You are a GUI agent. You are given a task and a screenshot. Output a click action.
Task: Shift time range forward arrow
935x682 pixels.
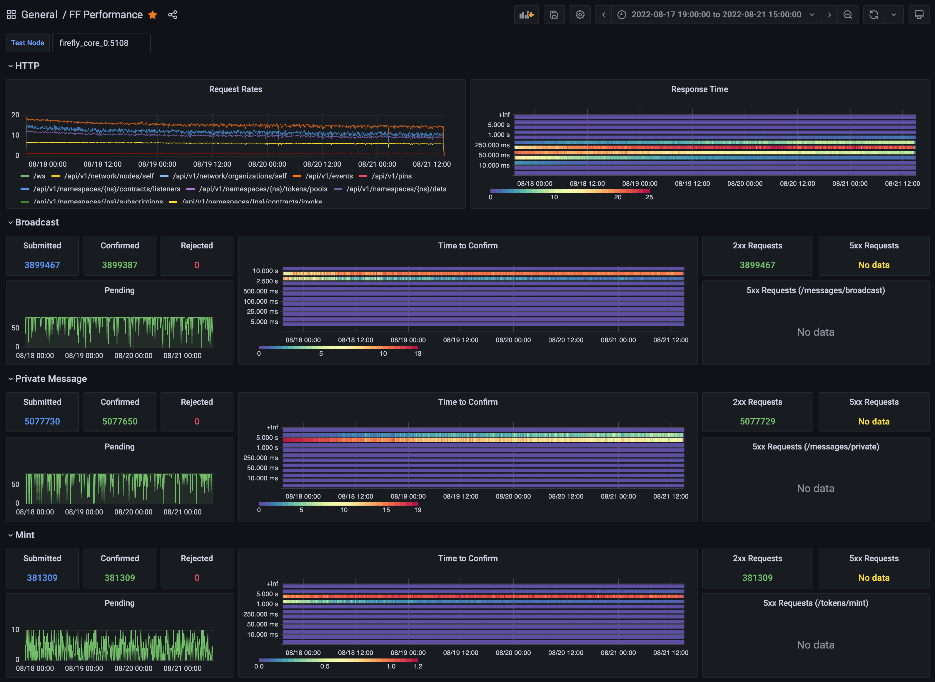click(x=829, y=15)
